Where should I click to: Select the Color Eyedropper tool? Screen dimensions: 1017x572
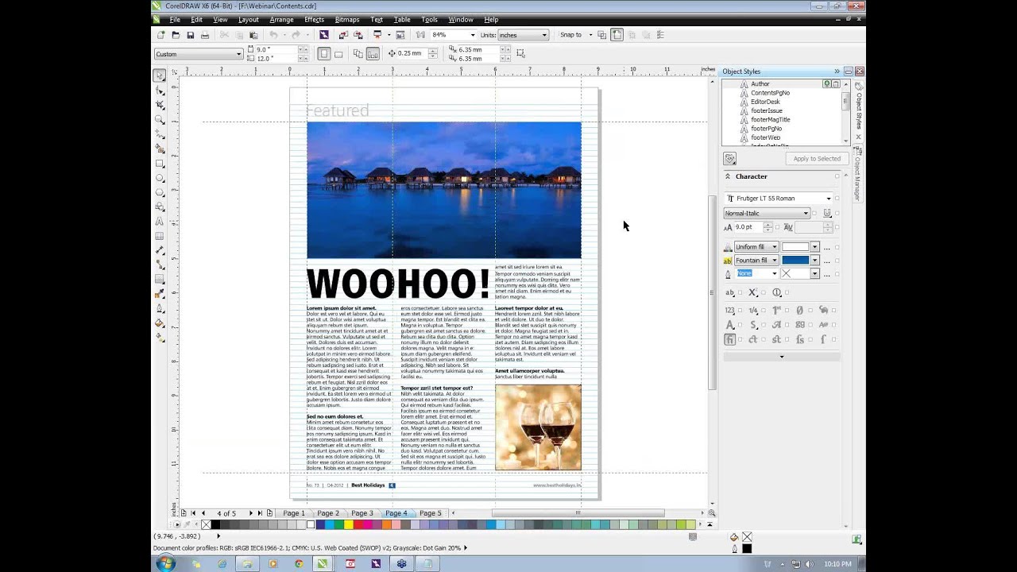point(160,294)
